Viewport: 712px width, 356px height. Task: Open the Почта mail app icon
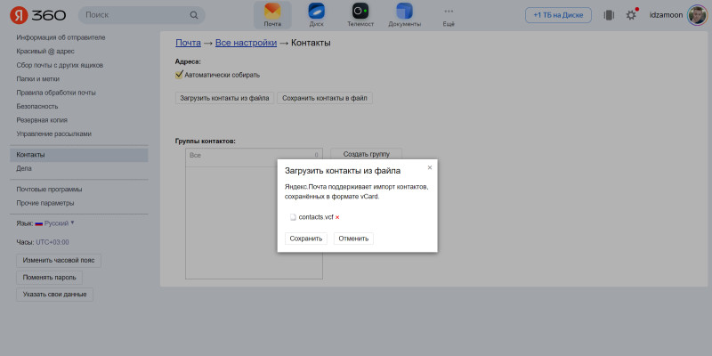(272, 14)
